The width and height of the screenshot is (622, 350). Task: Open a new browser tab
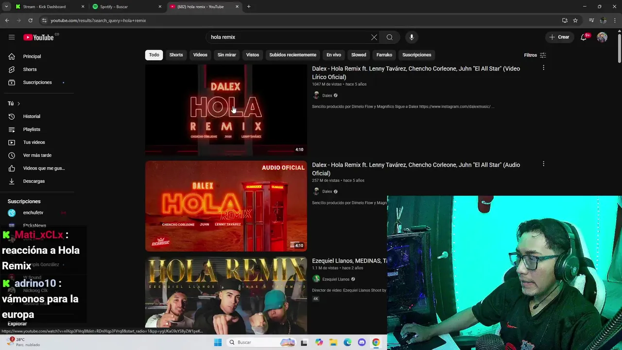(249, 7)
